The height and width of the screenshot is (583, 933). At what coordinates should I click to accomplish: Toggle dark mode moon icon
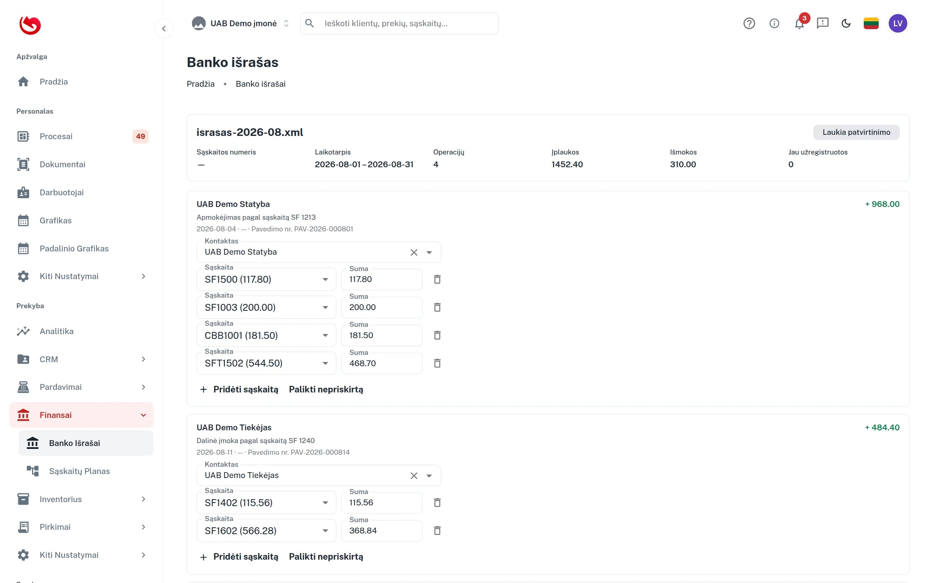pos(846,24)
